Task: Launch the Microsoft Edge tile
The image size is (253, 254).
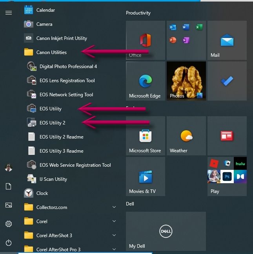Action: click(146, 81)
